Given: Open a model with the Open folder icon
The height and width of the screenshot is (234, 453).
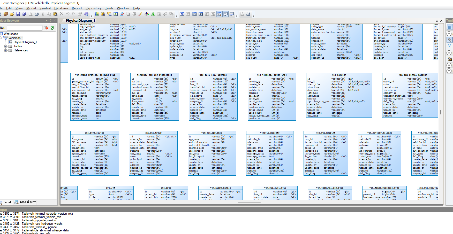Looking at the screenshot, I should click(12, 14).
